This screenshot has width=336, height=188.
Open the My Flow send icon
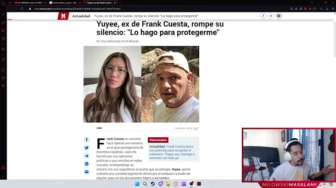310,9
